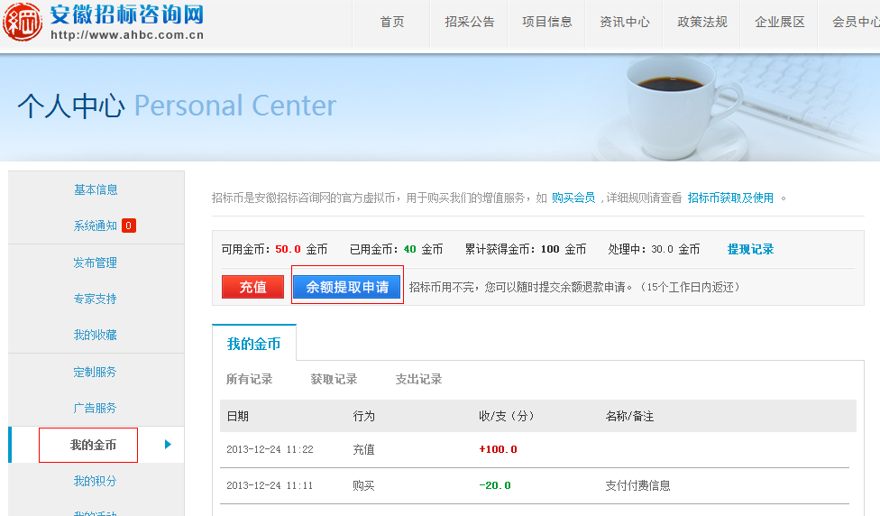Viewport: 880px width, 516px height.
Task: Click the system notification count badge
Action: [x=129, y=226]
